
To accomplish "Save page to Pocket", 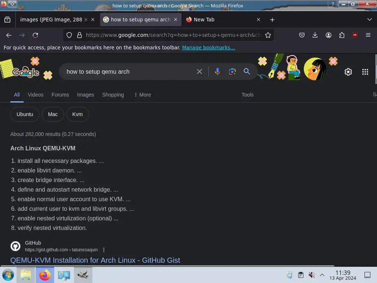I will pos(302,35).
